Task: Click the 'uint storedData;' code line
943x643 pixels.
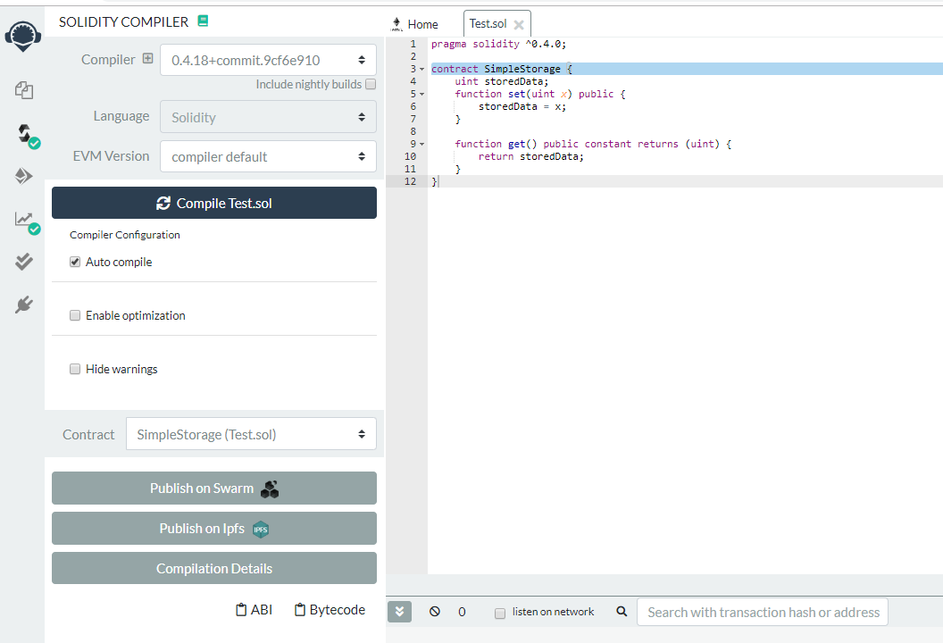Action: click(x=502, y=81)
